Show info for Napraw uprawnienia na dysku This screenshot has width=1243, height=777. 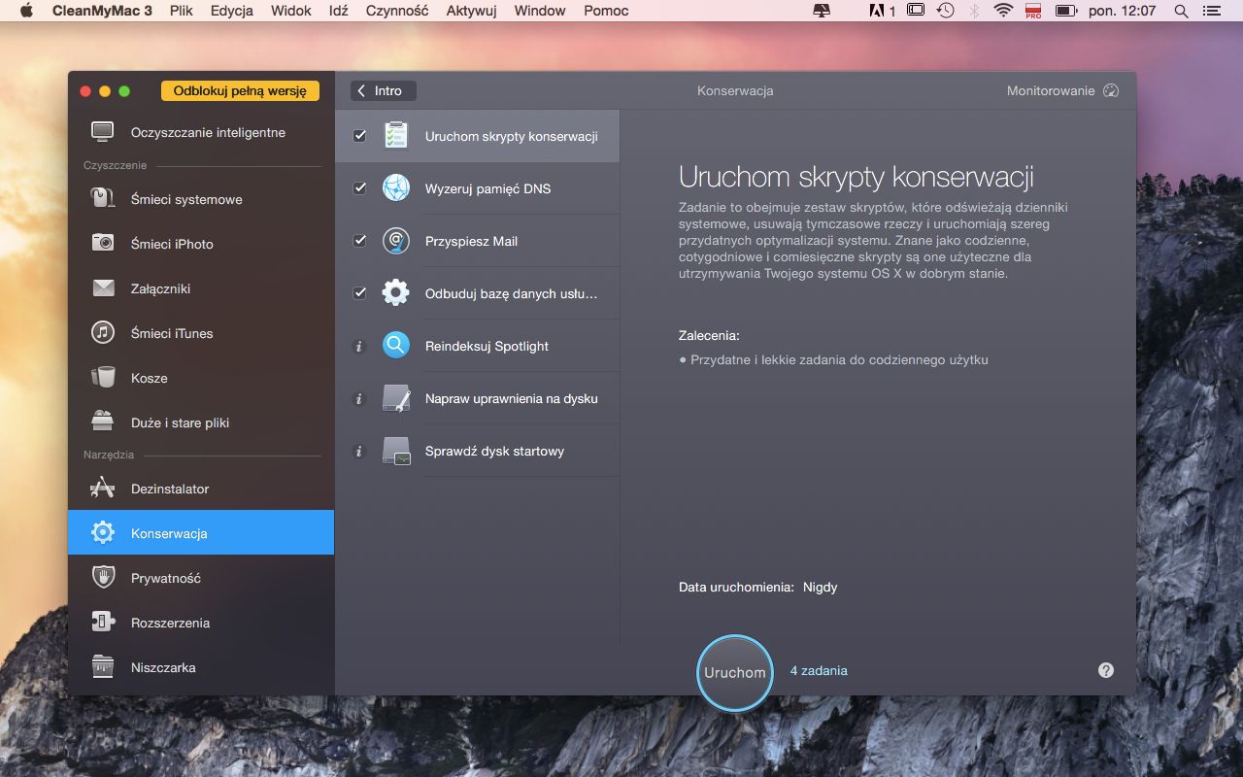click(x=359, y=398)
